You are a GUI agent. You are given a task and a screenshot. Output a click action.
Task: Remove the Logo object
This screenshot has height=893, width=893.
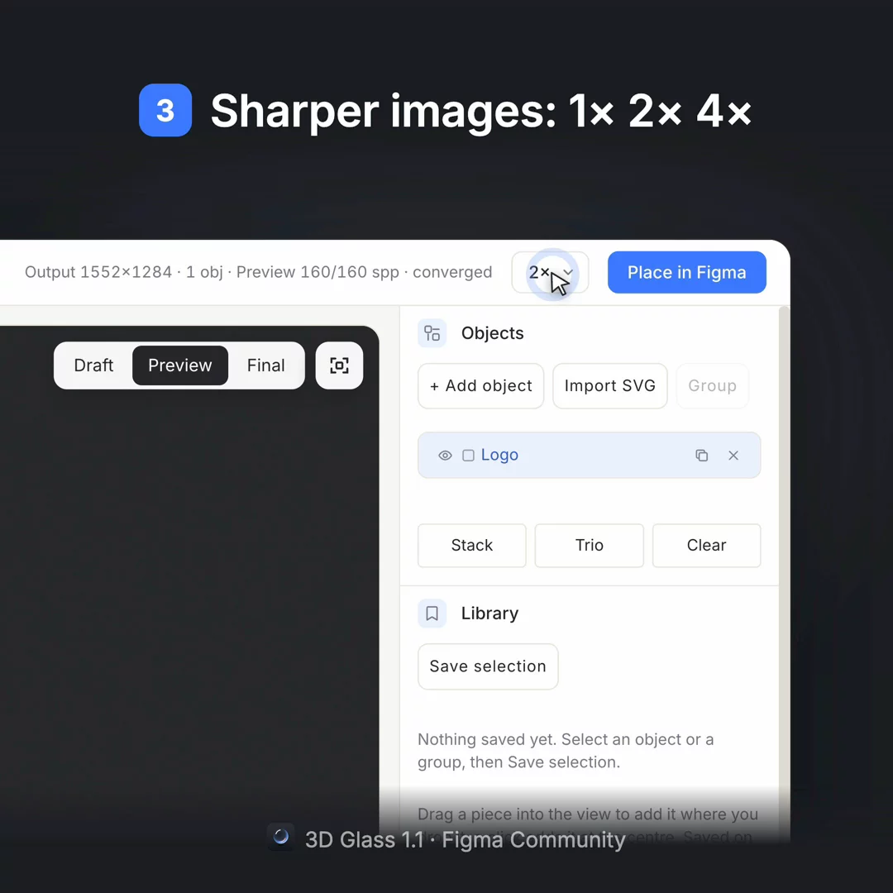[x=733, y=455]
